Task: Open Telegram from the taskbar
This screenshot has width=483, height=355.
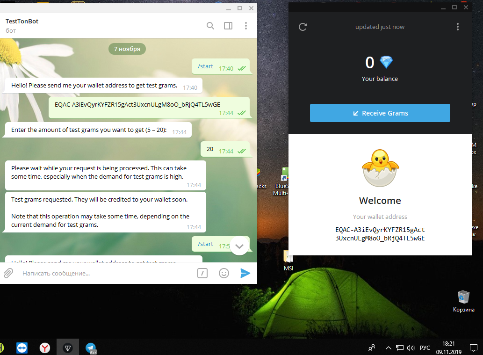Action: point(91,348)
